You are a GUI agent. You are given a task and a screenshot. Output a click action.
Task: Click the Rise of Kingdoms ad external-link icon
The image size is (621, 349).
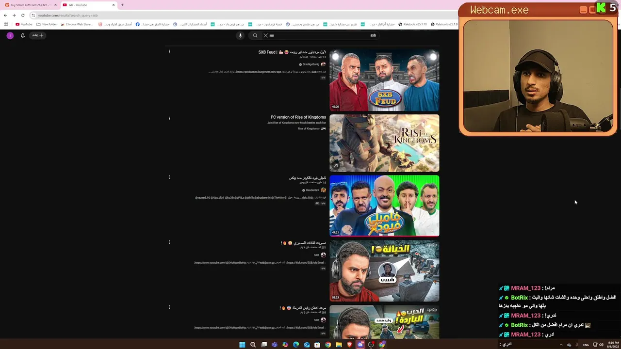point(335,166)
